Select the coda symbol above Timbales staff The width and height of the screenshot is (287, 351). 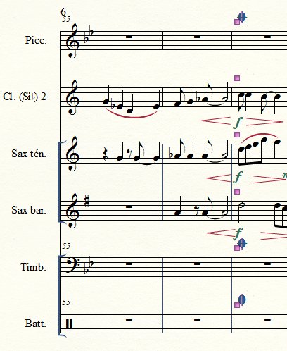(243, 243)
